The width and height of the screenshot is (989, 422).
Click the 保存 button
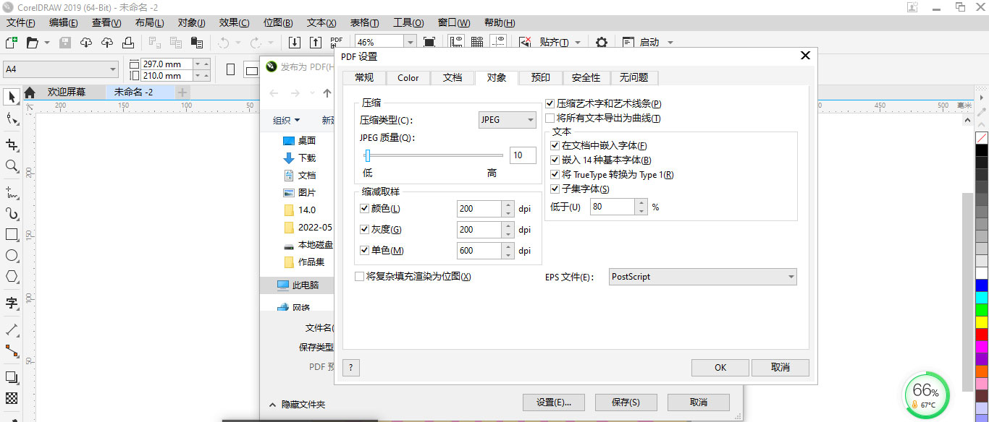(x=626, y=402)
